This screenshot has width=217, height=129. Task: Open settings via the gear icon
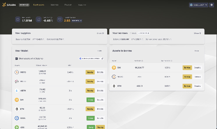(211, 5)
